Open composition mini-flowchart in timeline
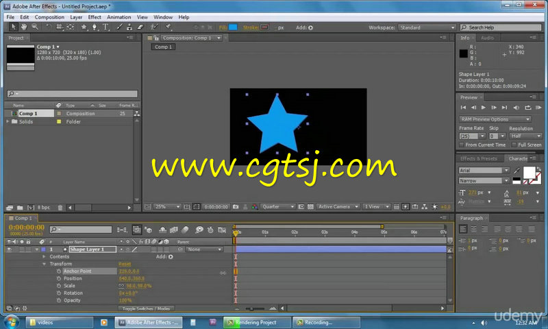The image size is (548, 329). tap(122, 230)
